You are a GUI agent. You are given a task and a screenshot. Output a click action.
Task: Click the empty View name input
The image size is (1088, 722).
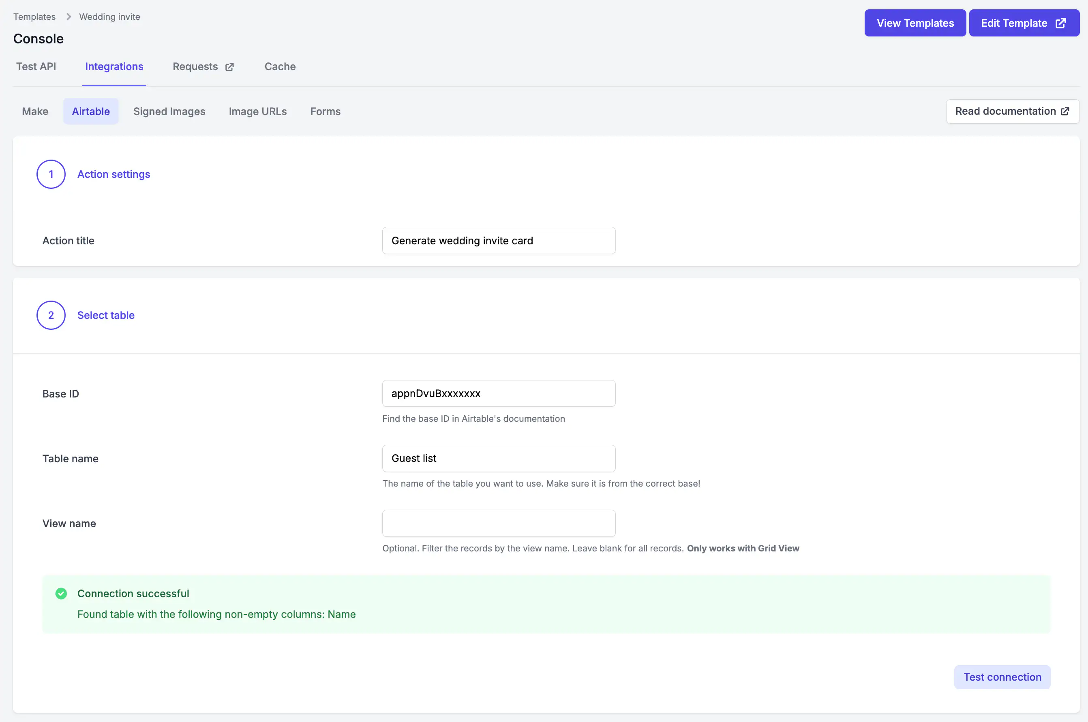(499, 523)
